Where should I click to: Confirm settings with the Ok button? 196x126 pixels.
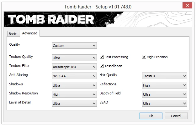(151, 116)
